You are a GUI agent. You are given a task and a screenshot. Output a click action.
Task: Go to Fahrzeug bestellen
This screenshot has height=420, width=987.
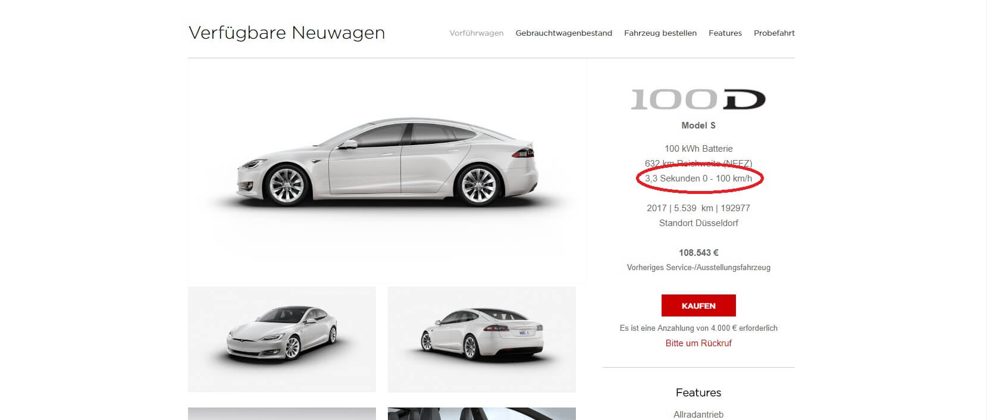pos(660,33)
